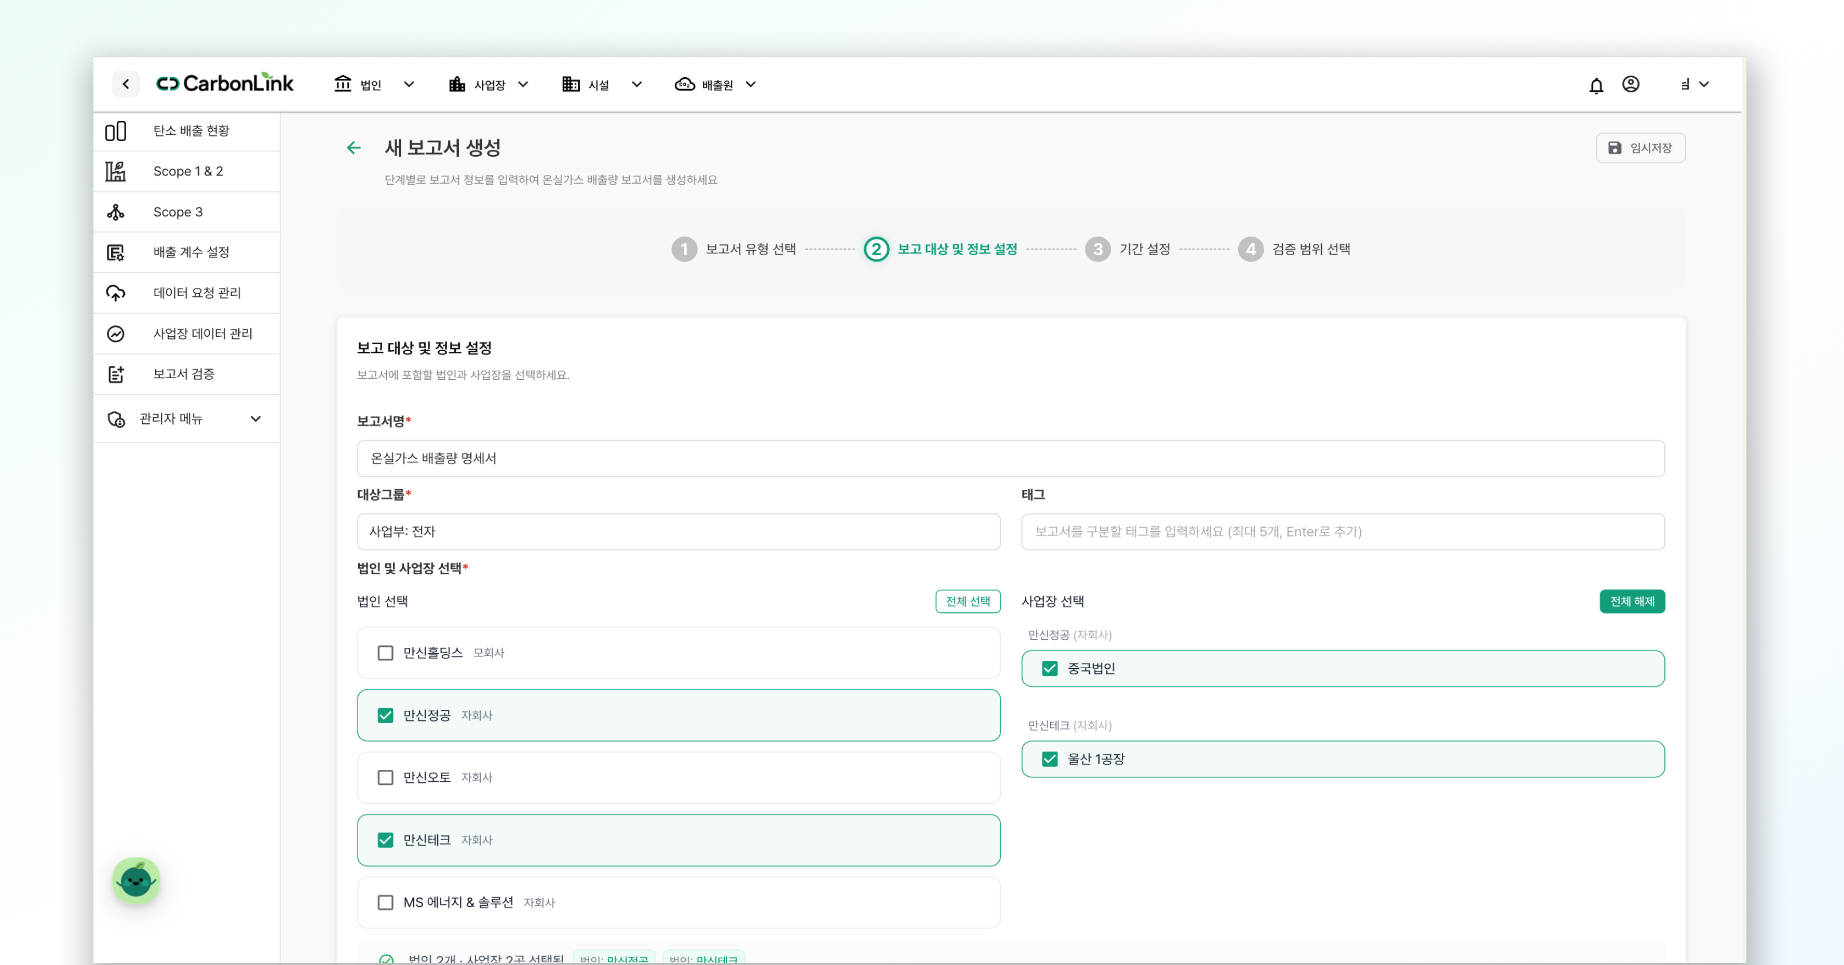Click the 검증 범위 선택 step label

(1311, 249)
